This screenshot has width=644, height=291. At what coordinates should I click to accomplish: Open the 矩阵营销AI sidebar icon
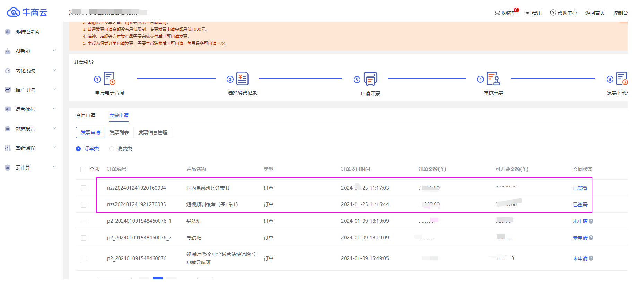point(8,32)
